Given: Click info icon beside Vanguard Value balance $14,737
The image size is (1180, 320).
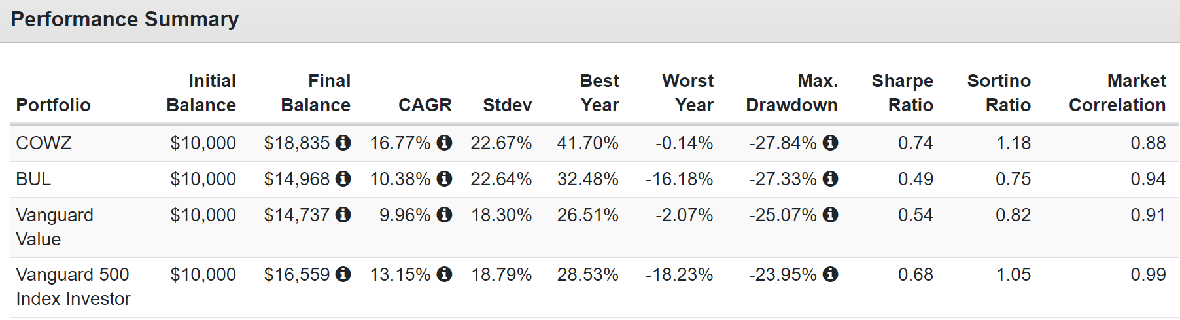Looking at the screenshot, I should [343, 215].
